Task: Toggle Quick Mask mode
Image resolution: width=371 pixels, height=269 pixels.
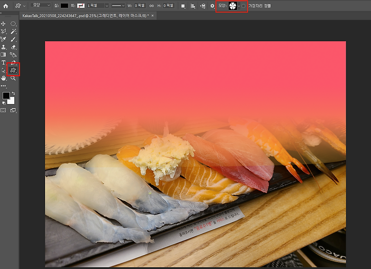Action: (3, 110)
